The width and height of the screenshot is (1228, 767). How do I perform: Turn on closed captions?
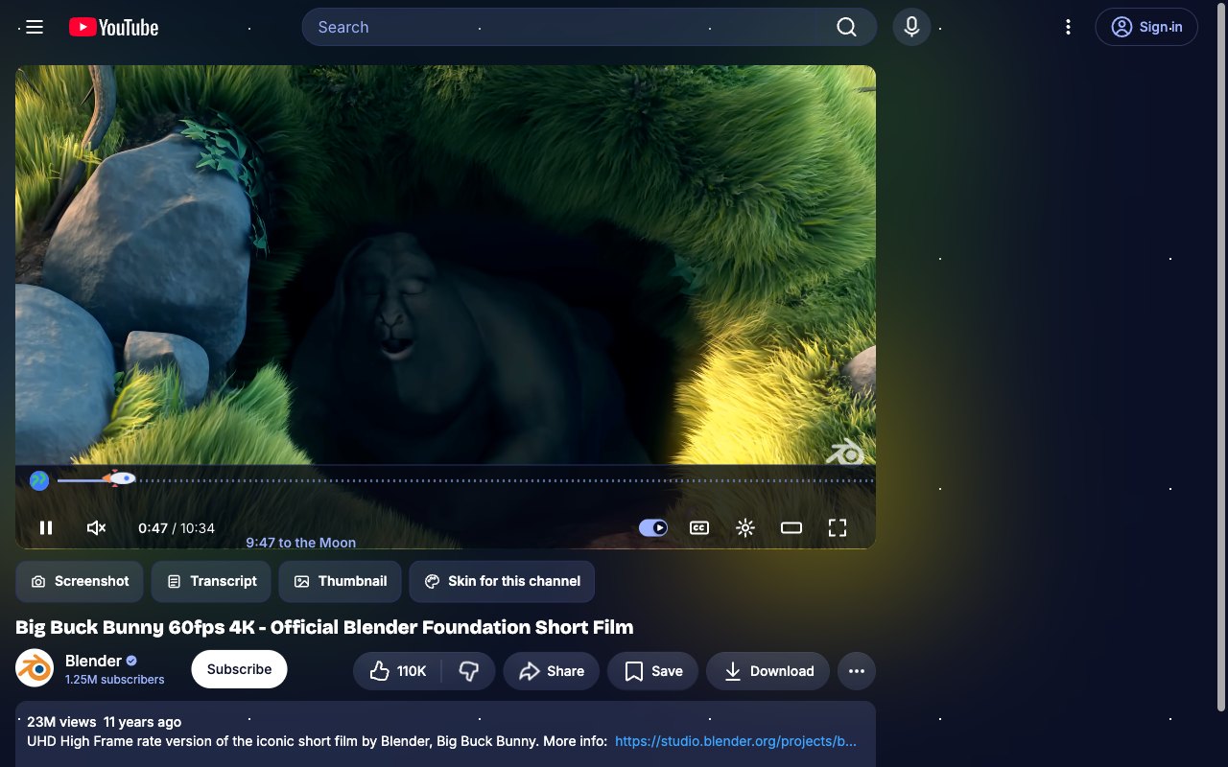699,527
